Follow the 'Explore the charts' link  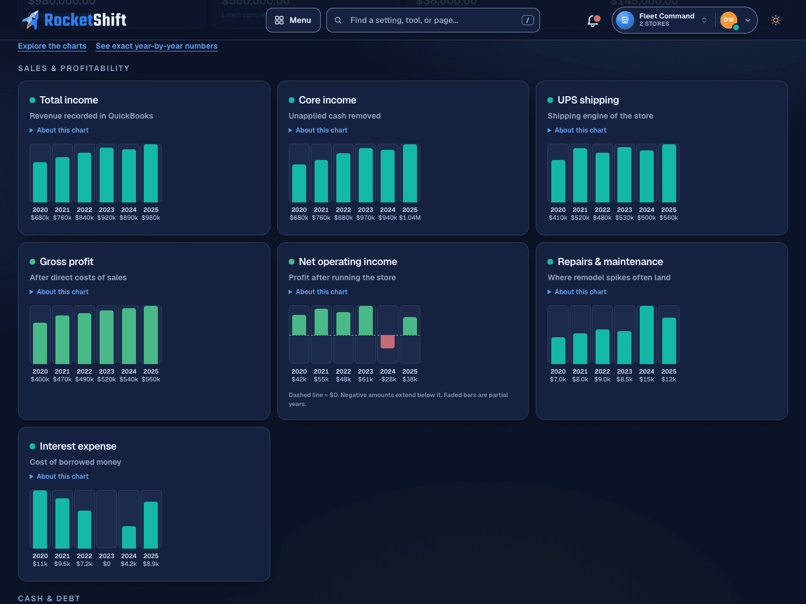coord(52,46)
